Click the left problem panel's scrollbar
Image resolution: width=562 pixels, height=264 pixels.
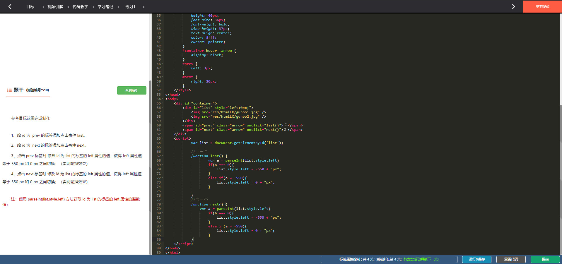tap(150, 167)
